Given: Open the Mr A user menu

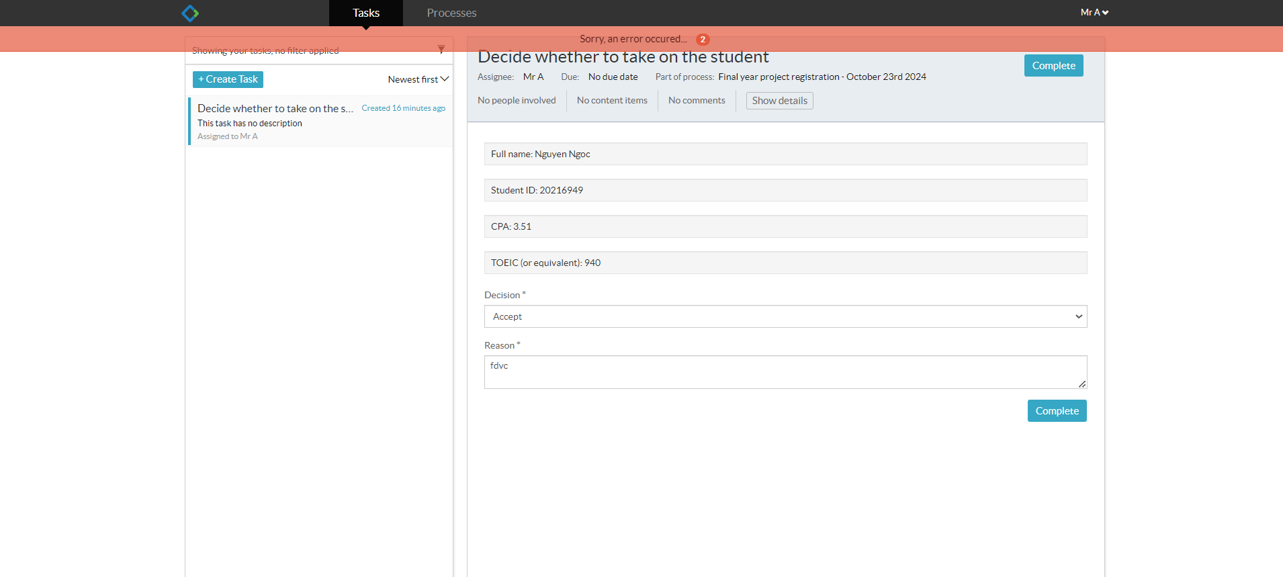Looking at the screenshot, I should tap(1094, 12).
